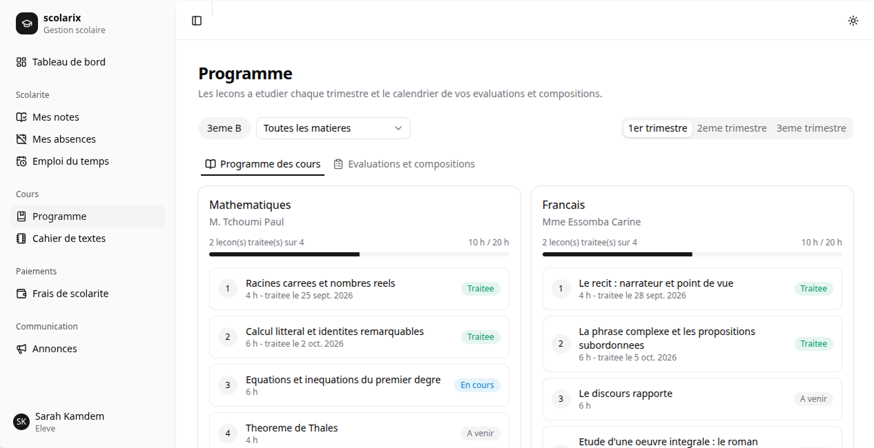Click lesson Theoreme de Thales
Image resolution: width=874 pixels, height=448 pixels.
point(359,430)
